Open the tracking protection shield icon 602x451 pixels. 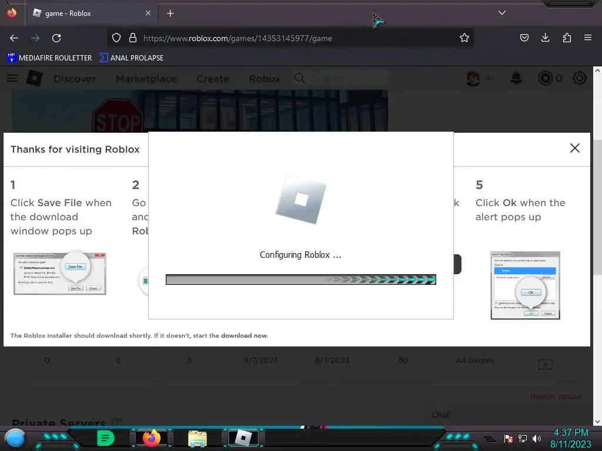[x=116, y=38]
